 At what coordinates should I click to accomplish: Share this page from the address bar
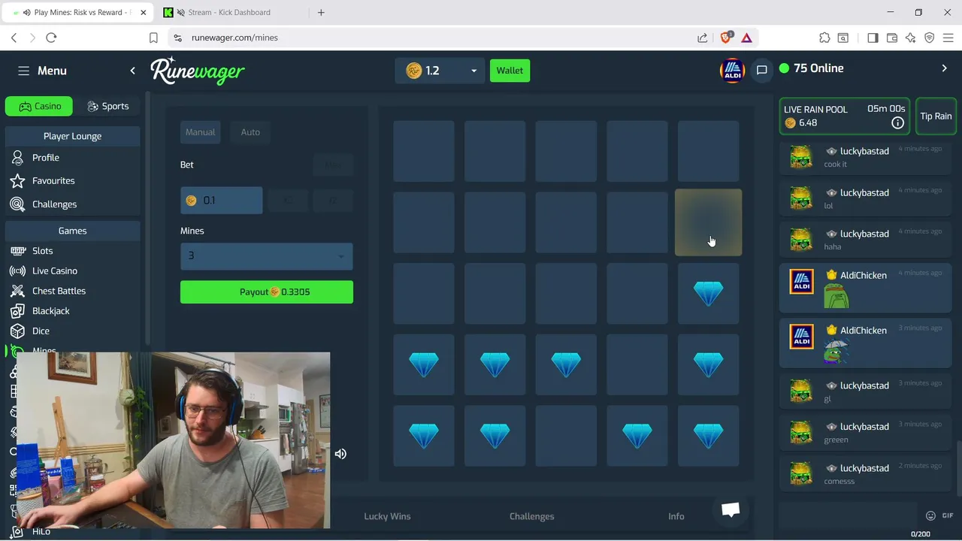[702, 38]
